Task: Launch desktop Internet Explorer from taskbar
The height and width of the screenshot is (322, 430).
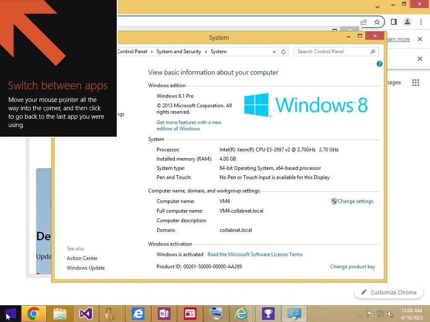Action: tap(241, 314)
